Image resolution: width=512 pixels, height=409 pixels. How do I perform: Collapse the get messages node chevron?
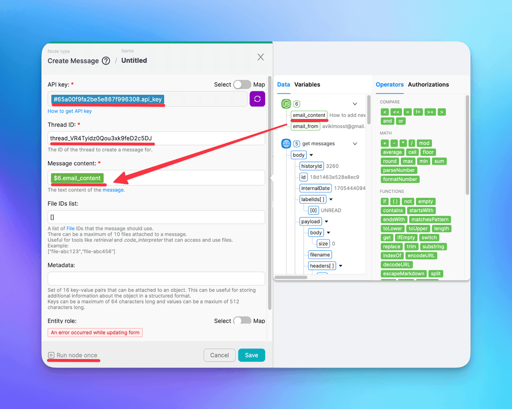[x=355, y=144]
